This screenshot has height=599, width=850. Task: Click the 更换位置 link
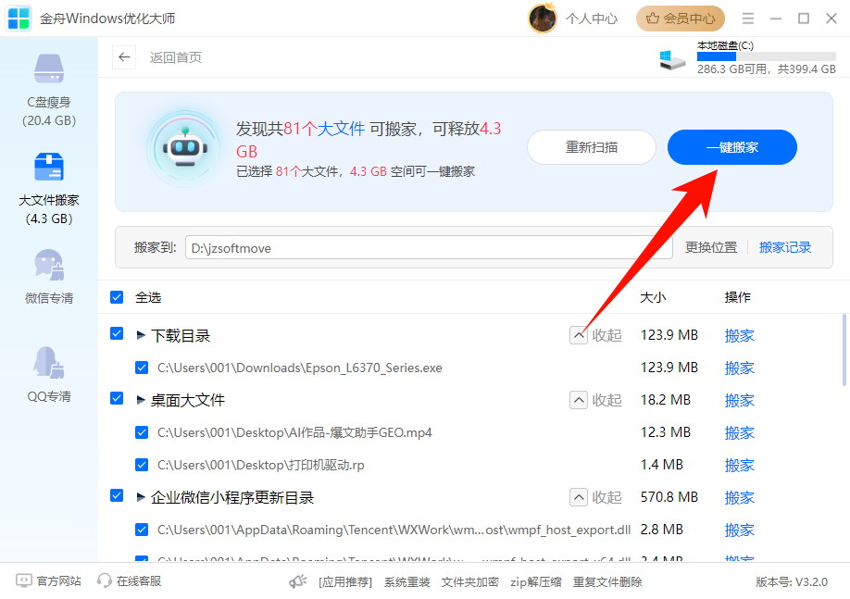711,247
